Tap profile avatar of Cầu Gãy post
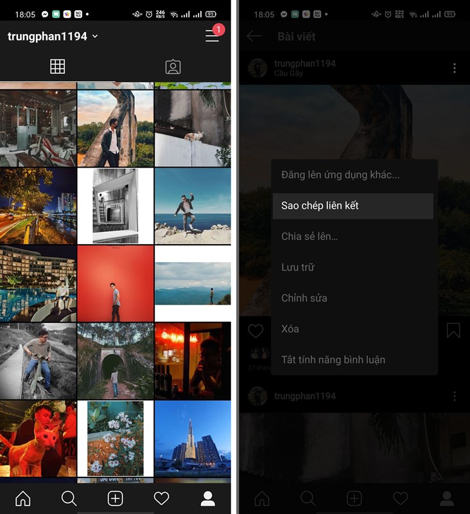Screen dimensions: 470x514 click(257, 68)
